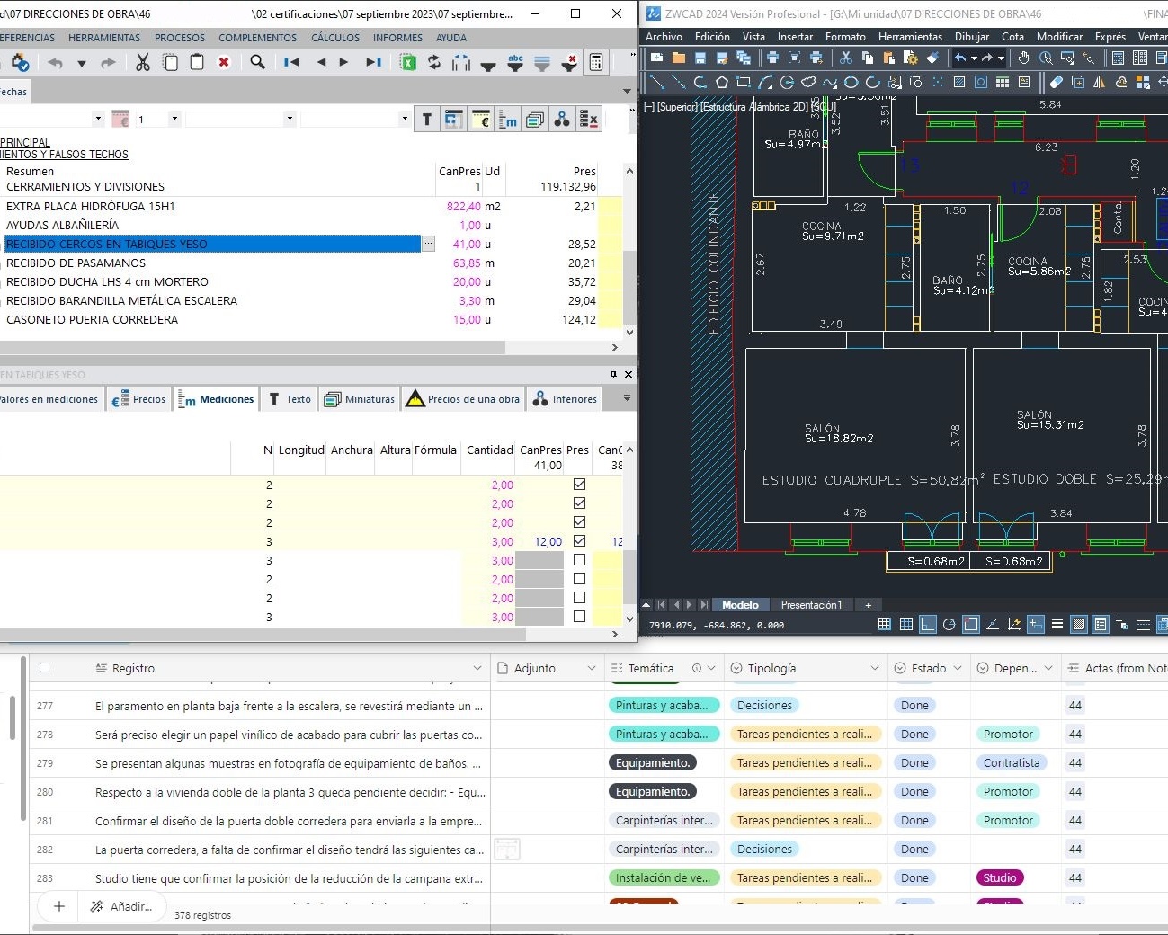Check the first unchecked Pres checkbox

pos(579,560)
